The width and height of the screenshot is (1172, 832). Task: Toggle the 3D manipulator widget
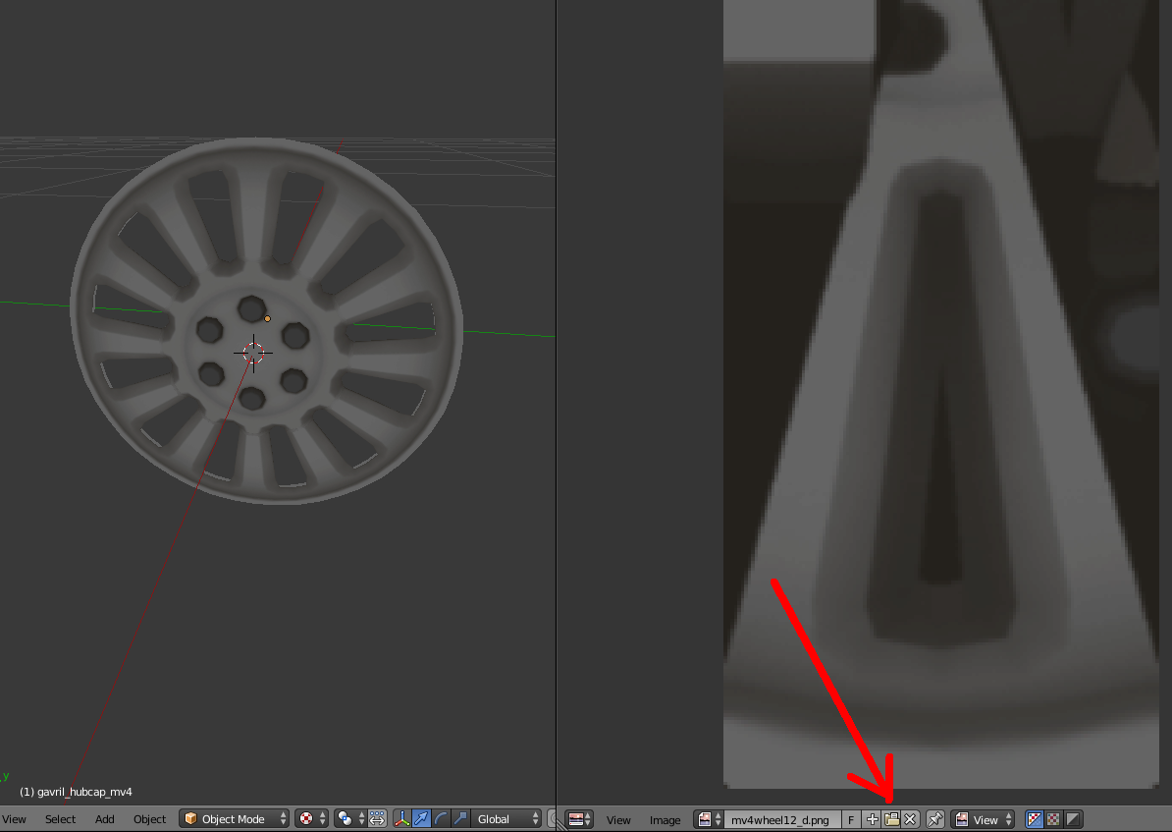pyautogui.click(x=402, y=819)
